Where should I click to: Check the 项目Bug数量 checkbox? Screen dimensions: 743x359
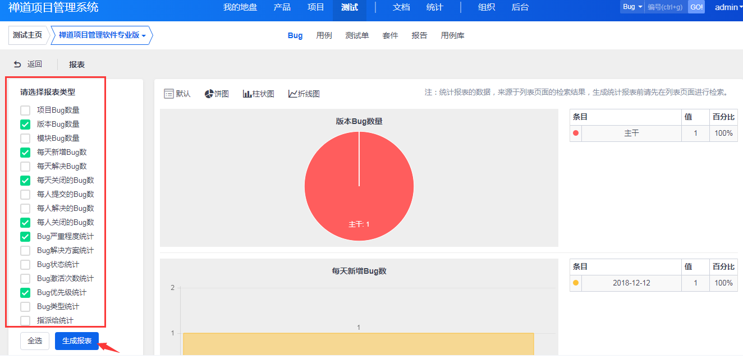coord(25,111)
